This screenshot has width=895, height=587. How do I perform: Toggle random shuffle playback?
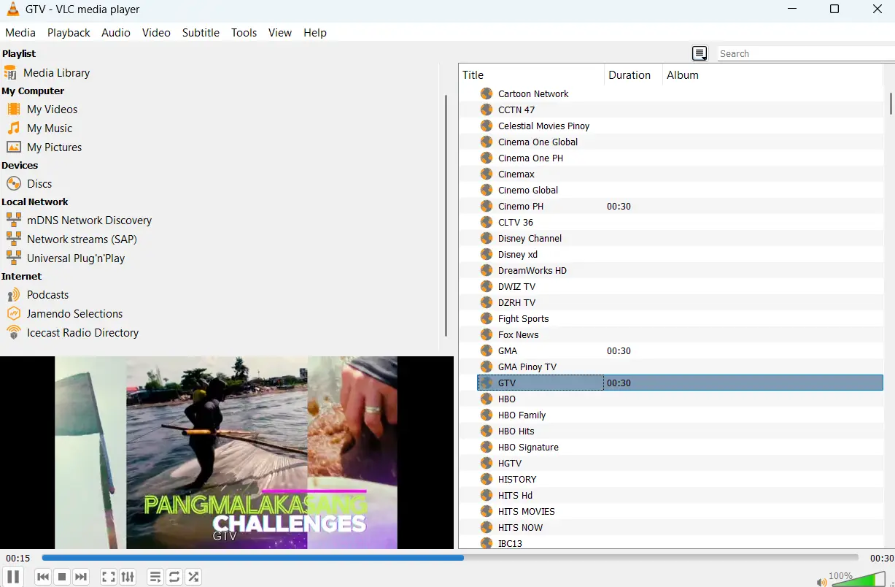pyautogui.click(x=193, y=577)
